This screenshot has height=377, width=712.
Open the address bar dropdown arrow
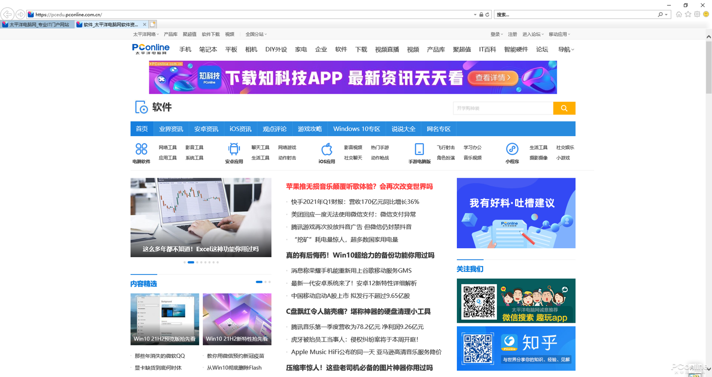(x=475, y=15)
